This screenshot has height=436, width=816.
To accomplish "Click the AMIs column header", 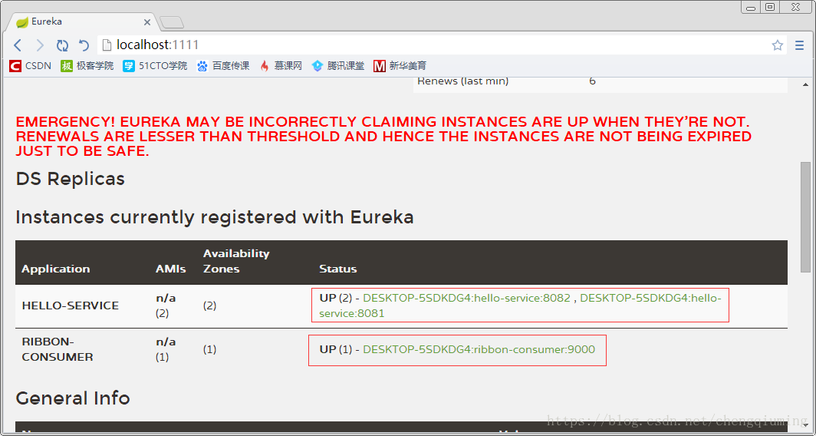I will point(171,269).
